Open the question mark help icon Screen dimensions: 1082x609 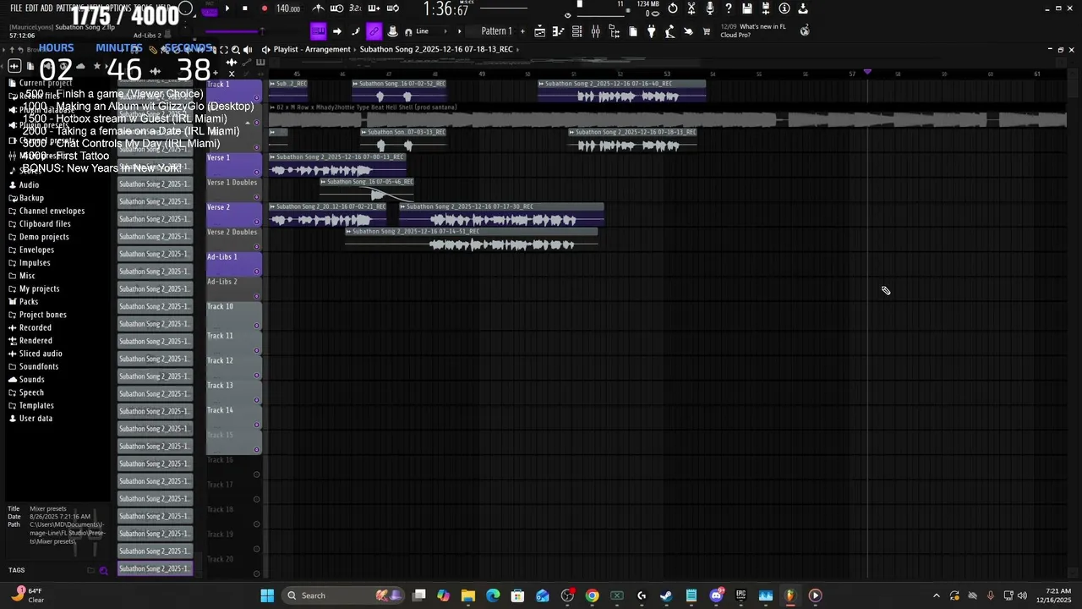pos(729,8)
